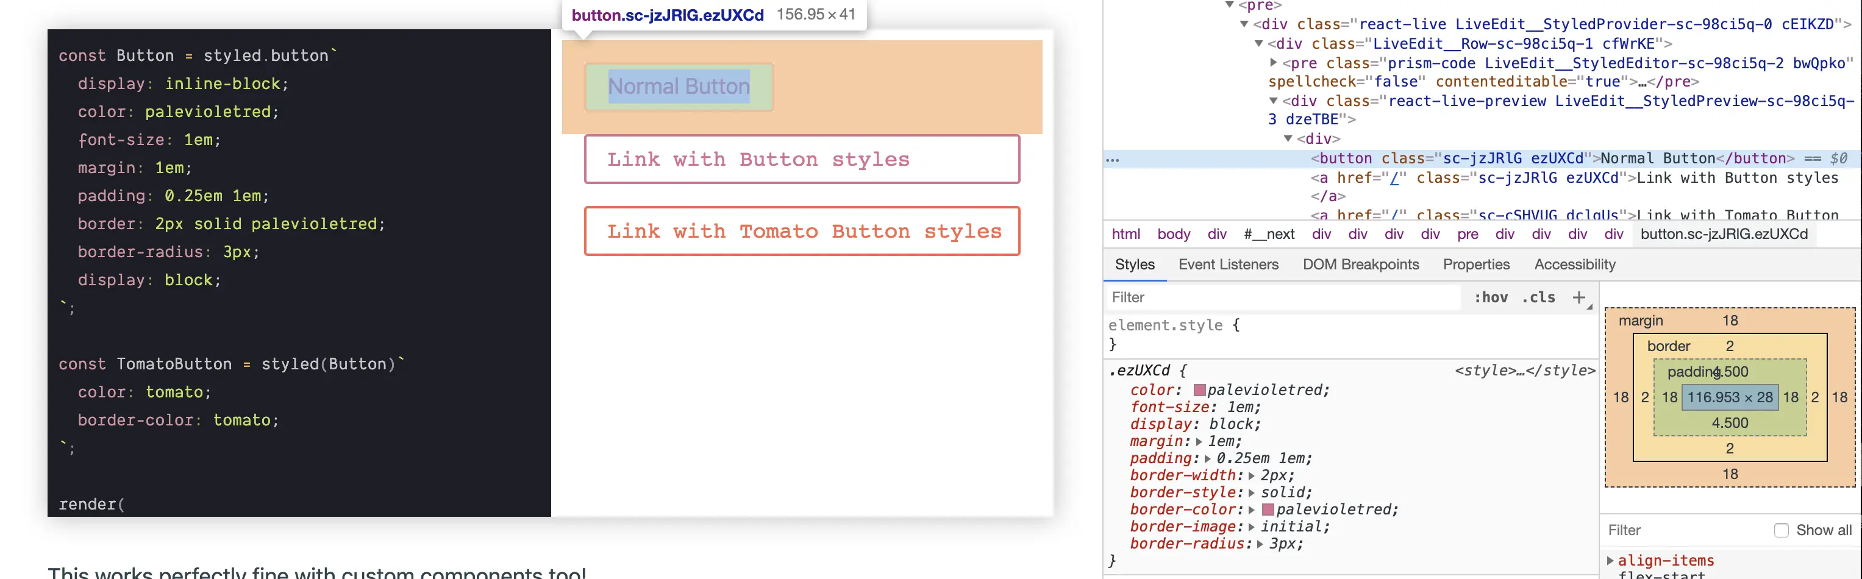Screen dimensions: 1862x579
Task: Switch to the Properties tab
Action: click(x=1476, y=265)
